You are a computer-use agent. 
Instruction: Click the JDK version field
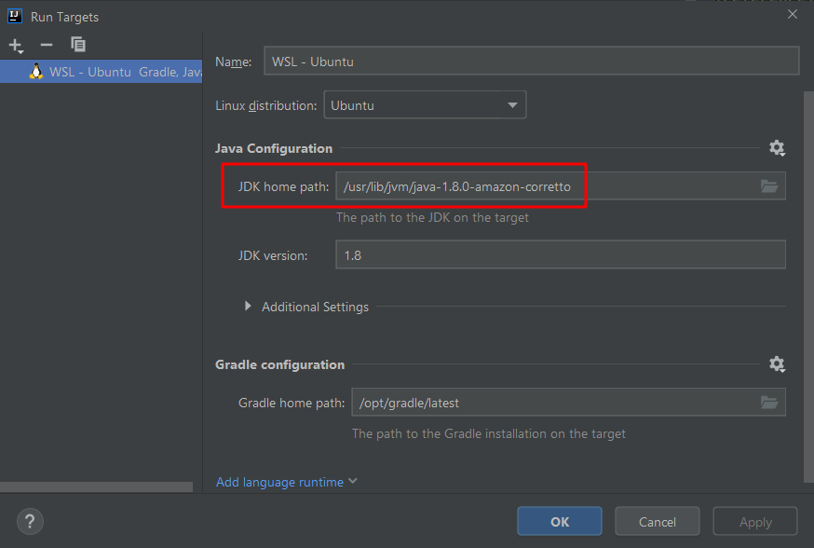(560, 254)
